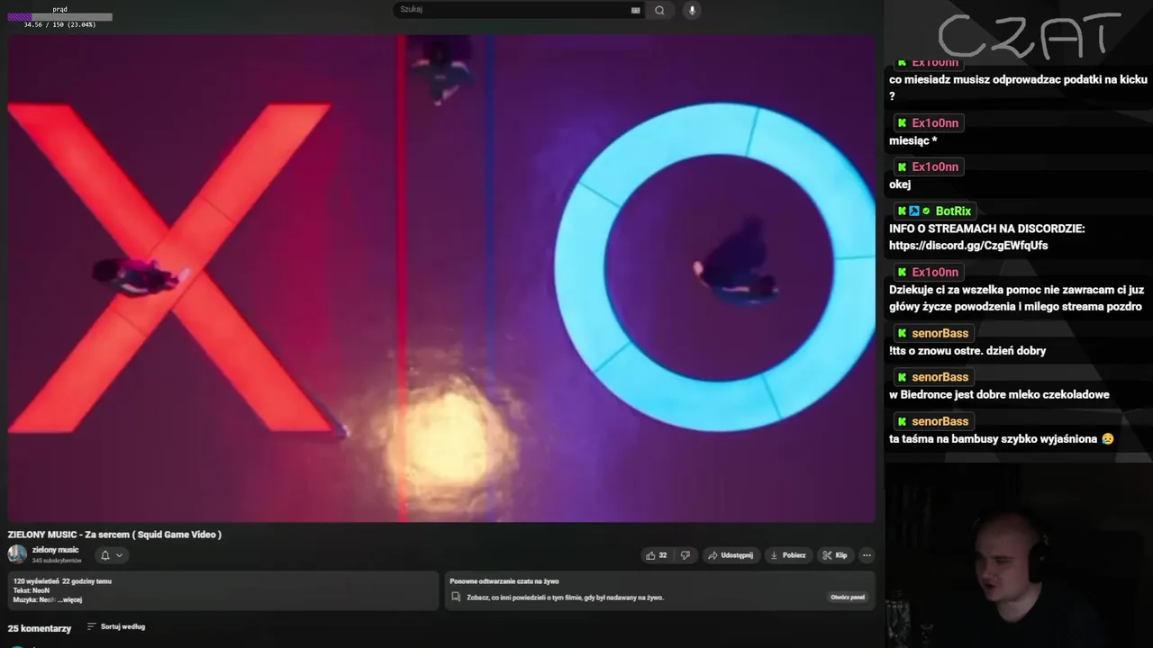Dislike the video with thumbs-down icon
1153x648 pixels.
[685, 555]
